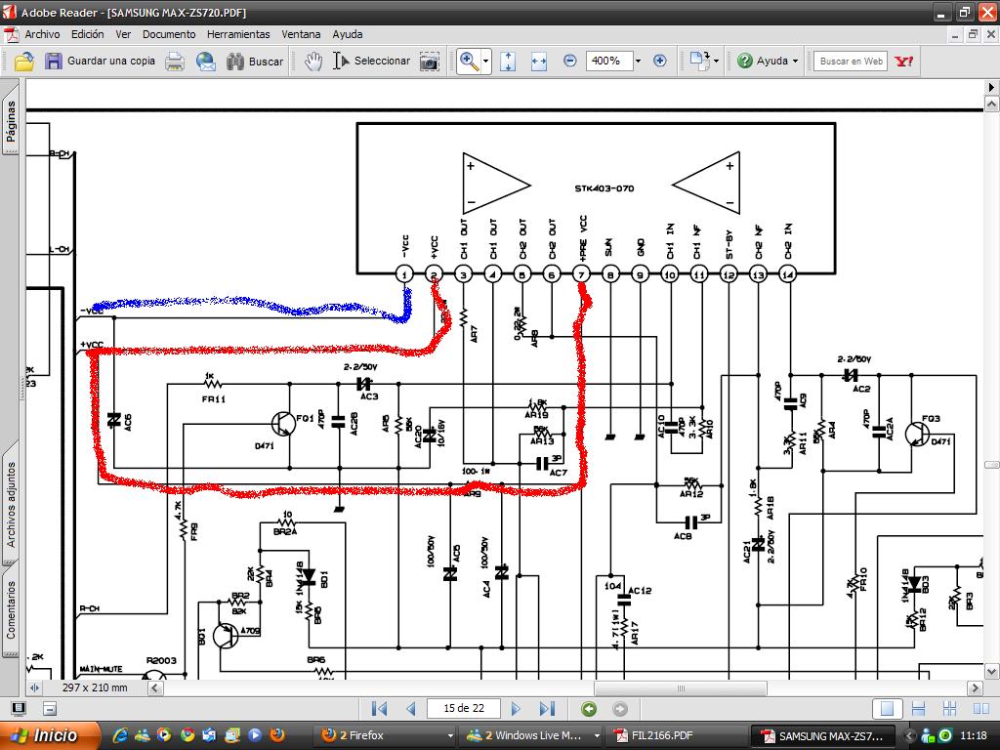Select the Hand tool
The height and width of the screenshot is (750, 1000).
[312, 62]
